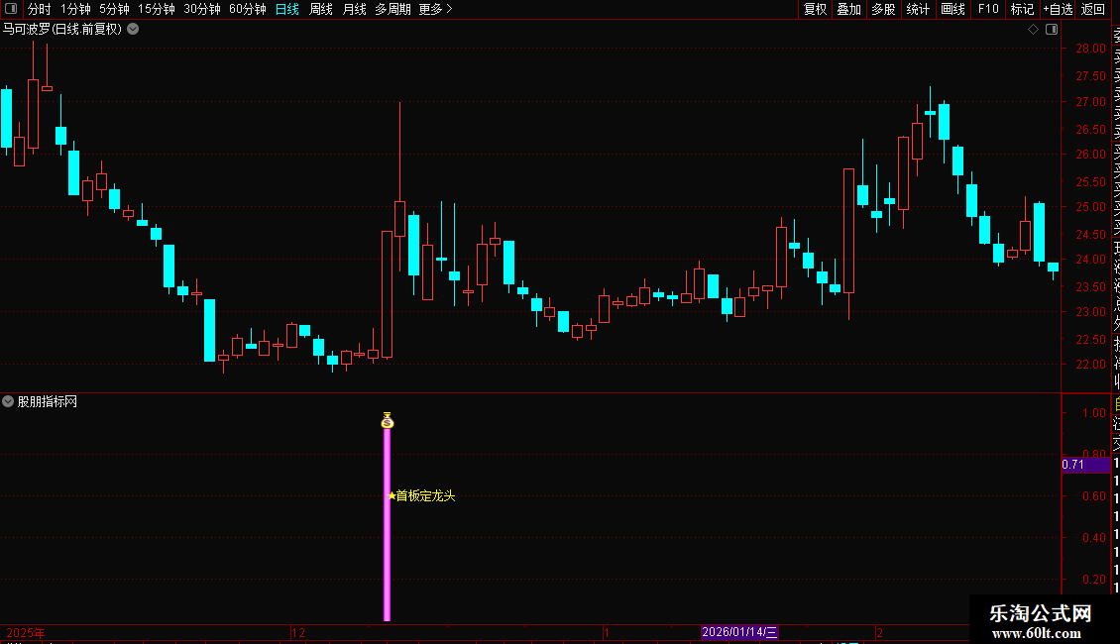
Task: Click the money bag signal icon
Action: click(x=388, y=420)
